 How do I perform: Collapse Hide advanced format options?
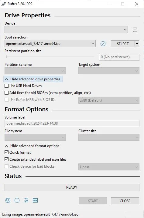tap(32, 146)
